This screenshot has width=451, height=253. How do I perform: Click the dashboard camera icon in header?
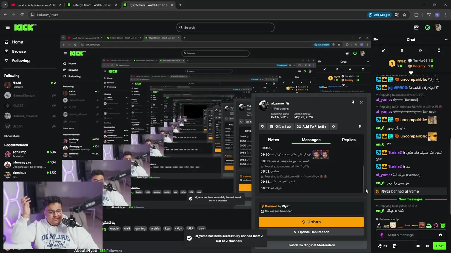point(416,27)
